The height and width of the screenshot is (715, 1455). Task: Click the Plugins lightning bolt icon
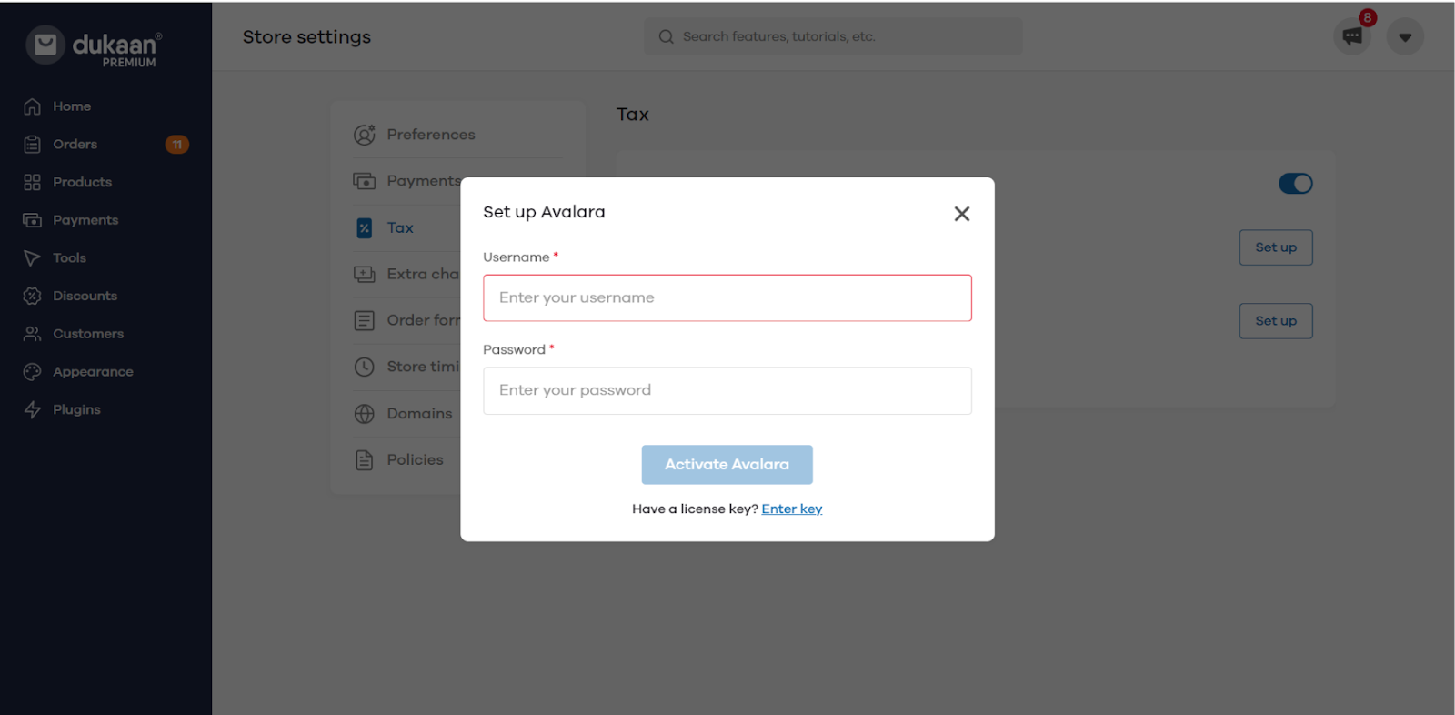point(32,409)
